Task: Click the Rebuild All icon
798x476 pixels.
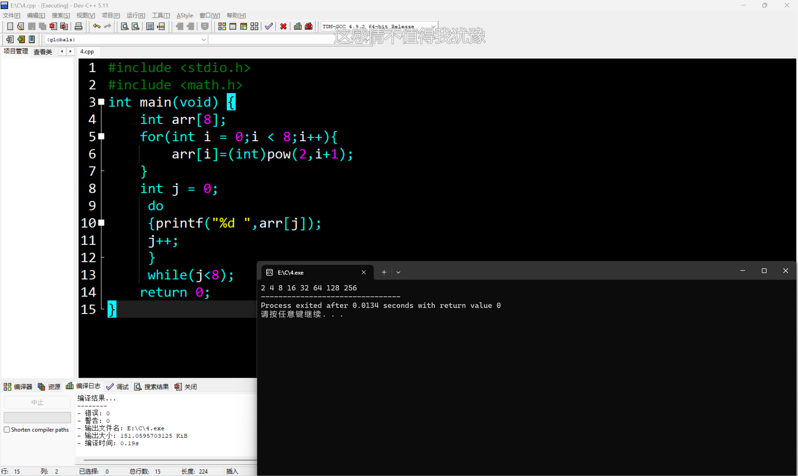Action: tap(254, 26)
